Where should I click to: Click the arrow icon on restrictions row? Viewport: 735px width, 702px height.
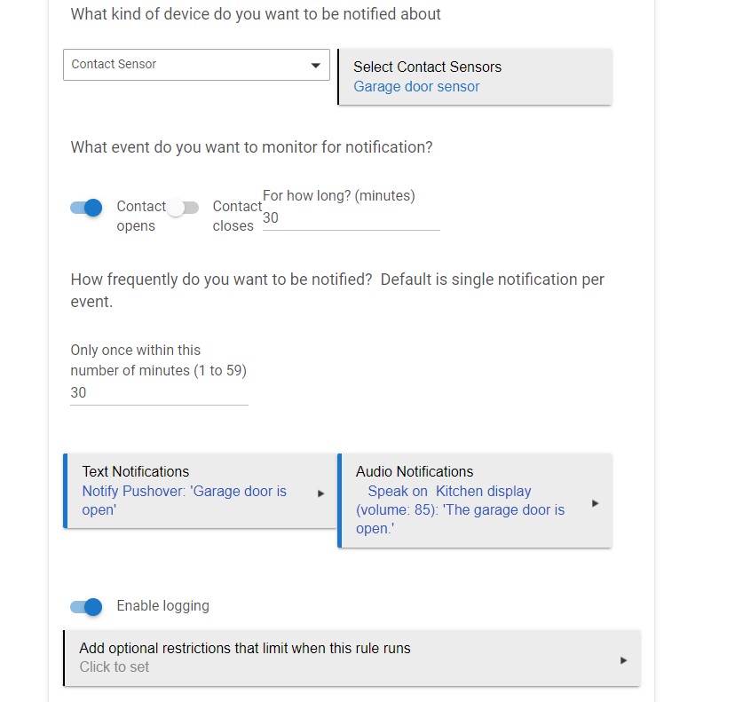(x=623, y=660)
